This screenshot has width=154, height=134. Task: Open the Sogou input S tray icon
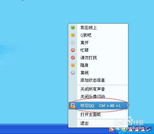click(112, 129)
